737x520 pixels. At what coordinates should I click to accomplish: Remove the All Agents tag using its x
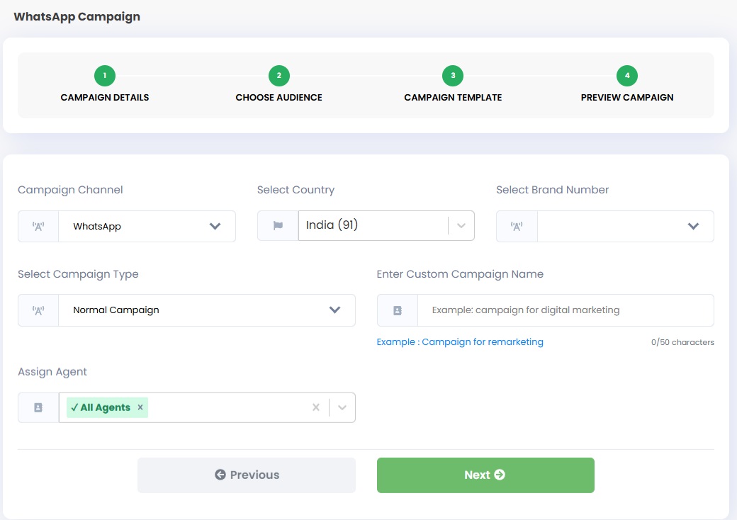pyautogui.click(x=140, y=407)
